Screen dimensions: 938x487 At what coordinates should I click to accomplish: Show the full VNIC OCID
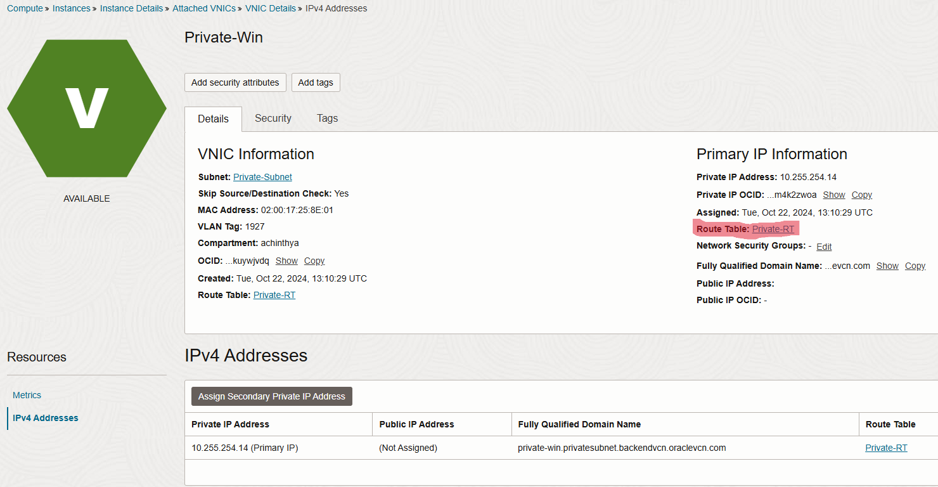tap(286, 261)
